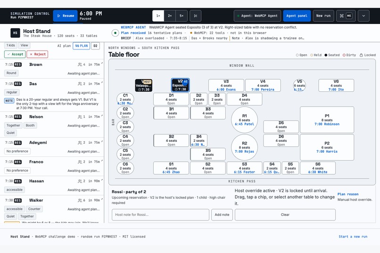Skip forward with the step-to-next icon

coord(195,16)
